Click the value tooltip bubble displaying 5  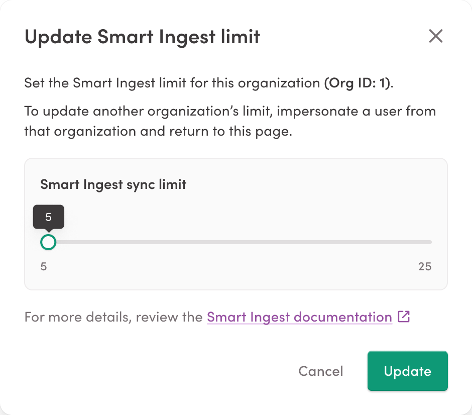pyautogui.click(x=48, y=217)
